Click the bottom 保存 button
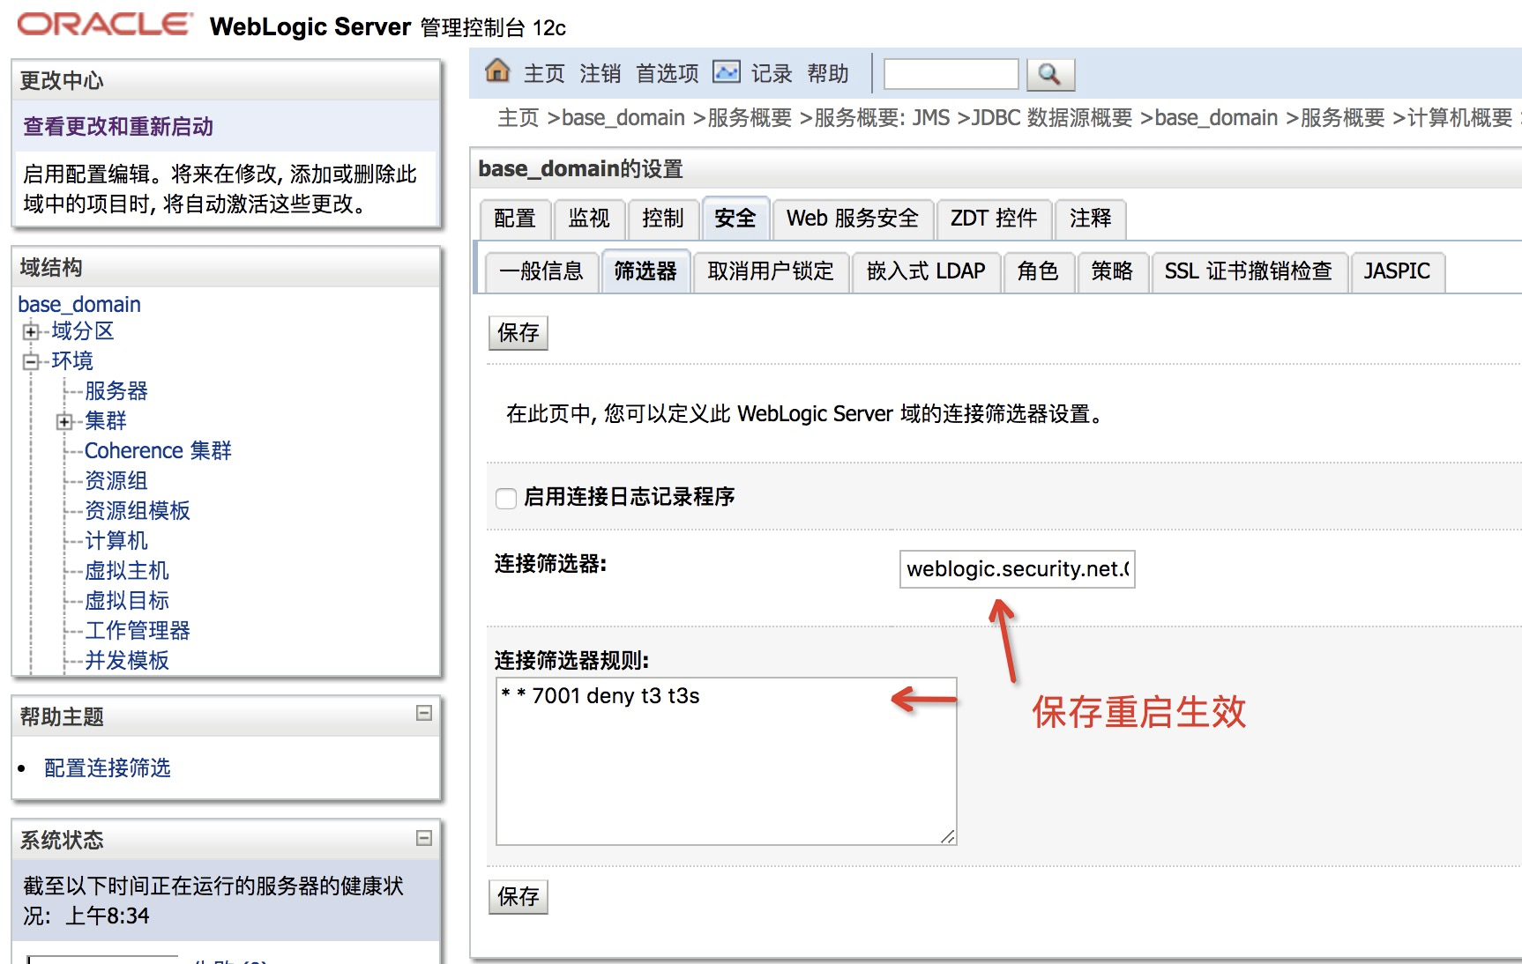 [x=518, y=897]
